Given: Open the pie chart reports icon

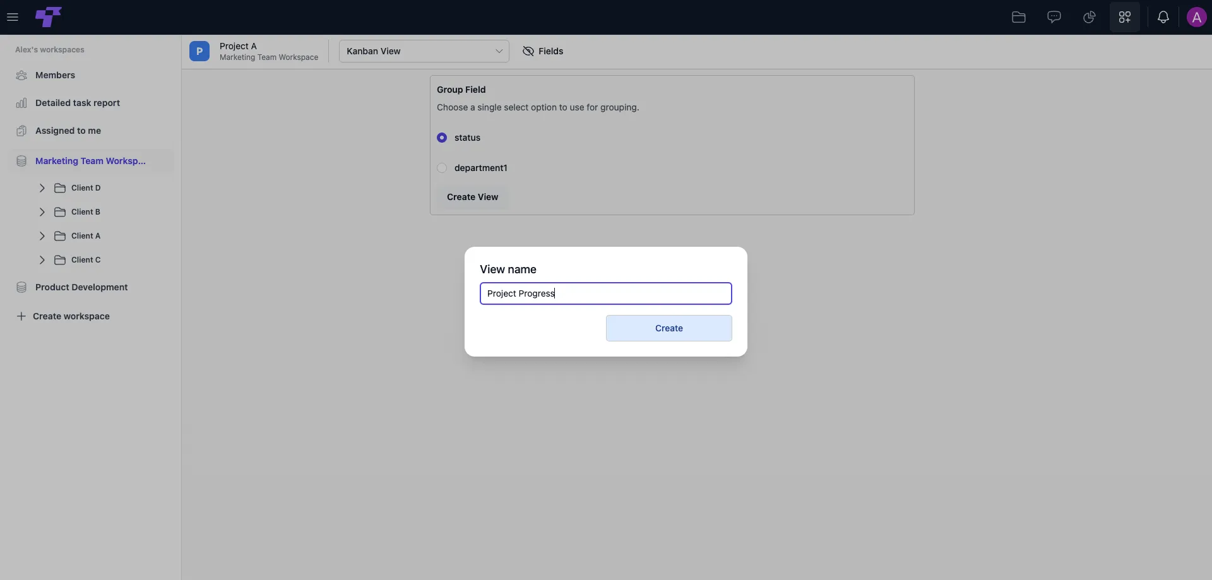Looking at the screenshot, I should click(1090, 17).
